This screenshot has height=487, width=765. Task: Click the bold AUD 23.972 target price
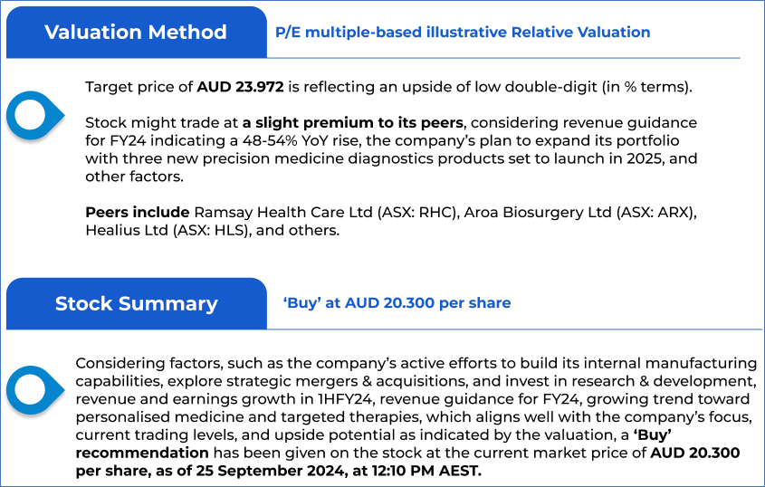coord(241,88)
